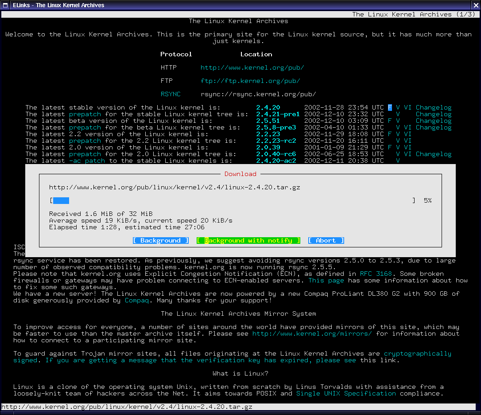Follow prepatch link in stable kernel tree row
The height and width of the screenshot is (415, 481).
tap(85, 114)
